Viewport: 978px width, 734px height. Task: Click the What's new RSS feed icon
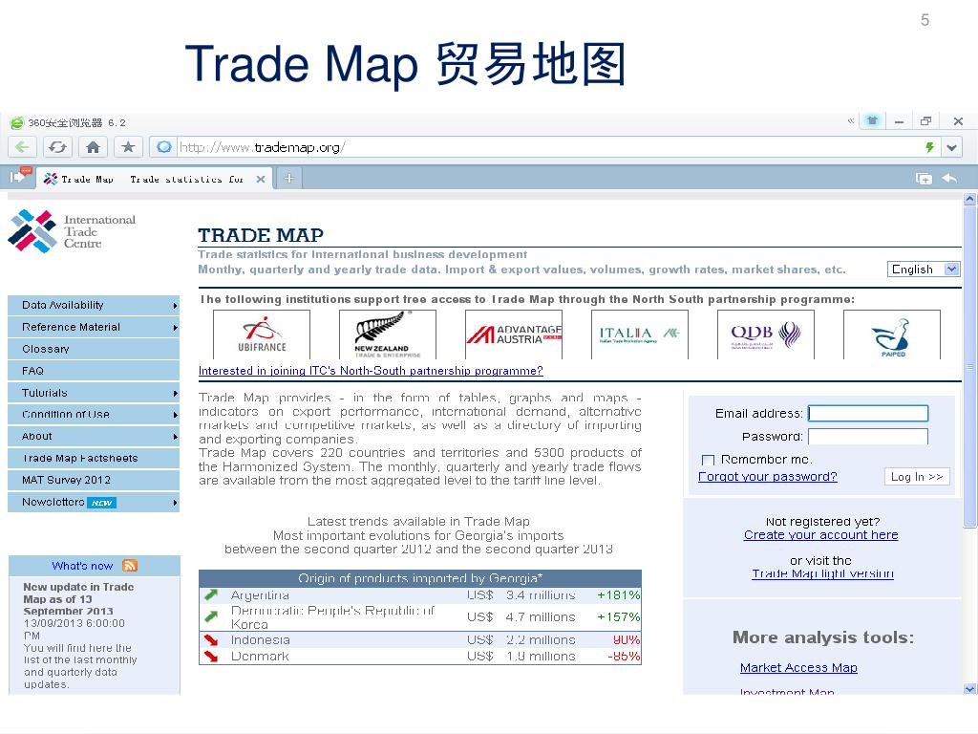tap(130, 566)
